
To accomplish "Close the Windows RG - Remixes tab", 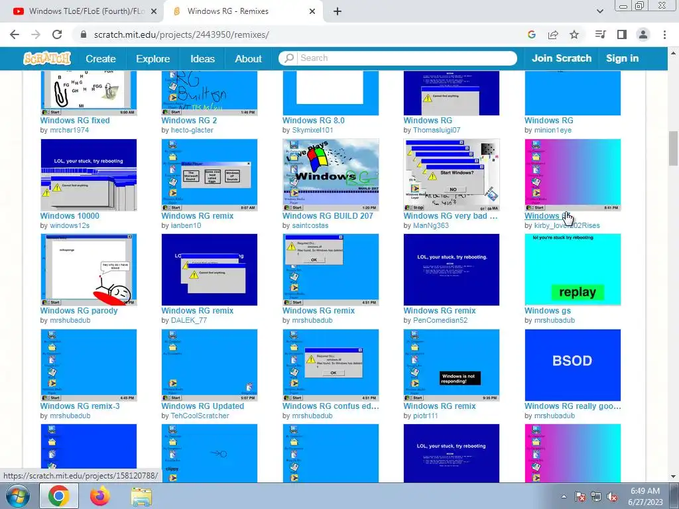I will (312, 11).
